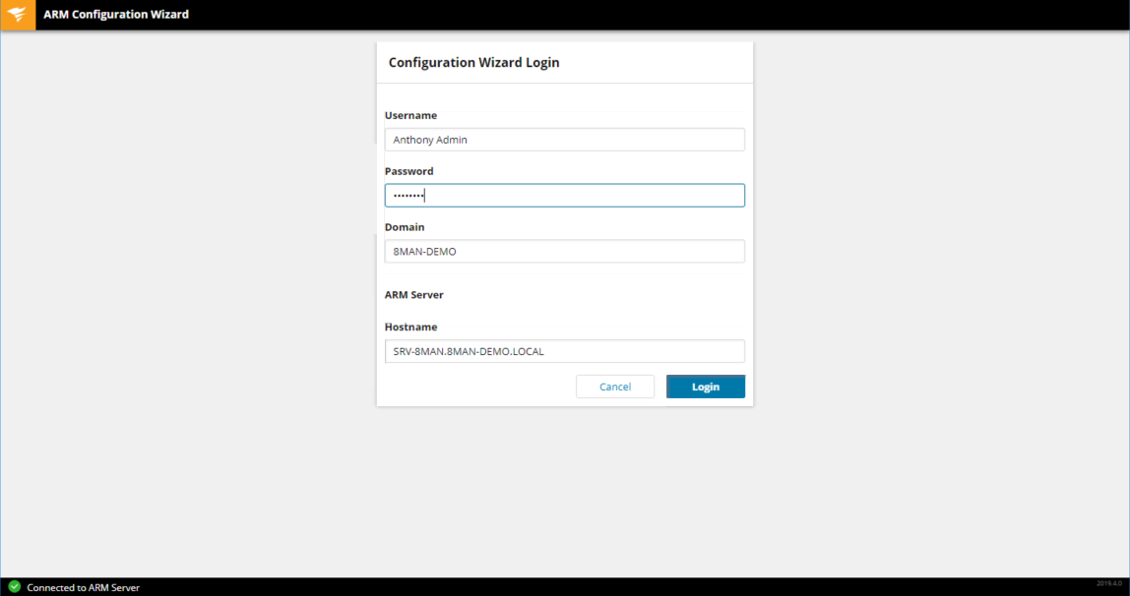Click the ARM Configuration Wizard title
The height and width of the screenshot is (596, 1130).
[x=116, y=15]
